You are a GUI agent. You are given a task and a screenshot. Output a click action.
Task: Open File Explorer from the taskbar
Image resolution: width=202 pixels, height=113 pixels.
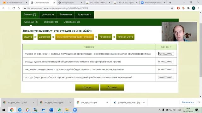pos(67,110)
